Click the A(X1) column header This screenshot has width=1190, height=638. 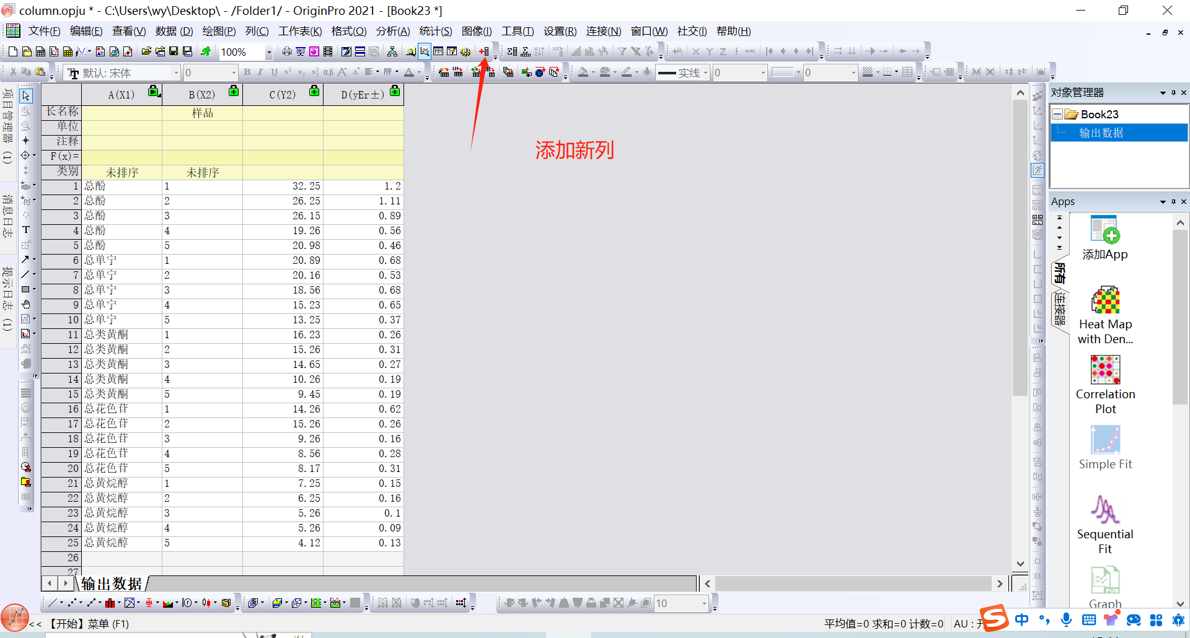tap(121, 95)
